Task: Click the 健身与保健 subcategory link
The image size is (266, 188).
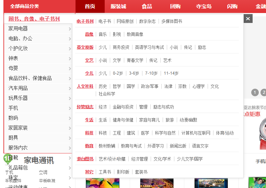Action: (x=123, y=120)
